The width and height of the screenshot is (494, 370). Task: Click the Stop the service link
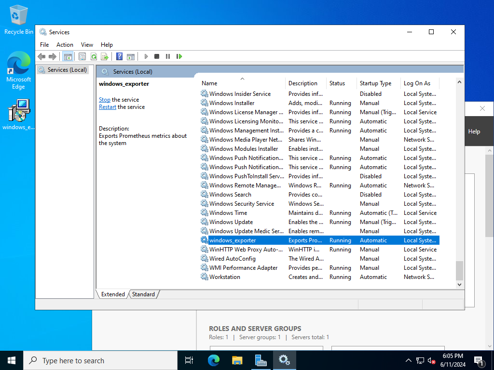(x=104, y=100)
